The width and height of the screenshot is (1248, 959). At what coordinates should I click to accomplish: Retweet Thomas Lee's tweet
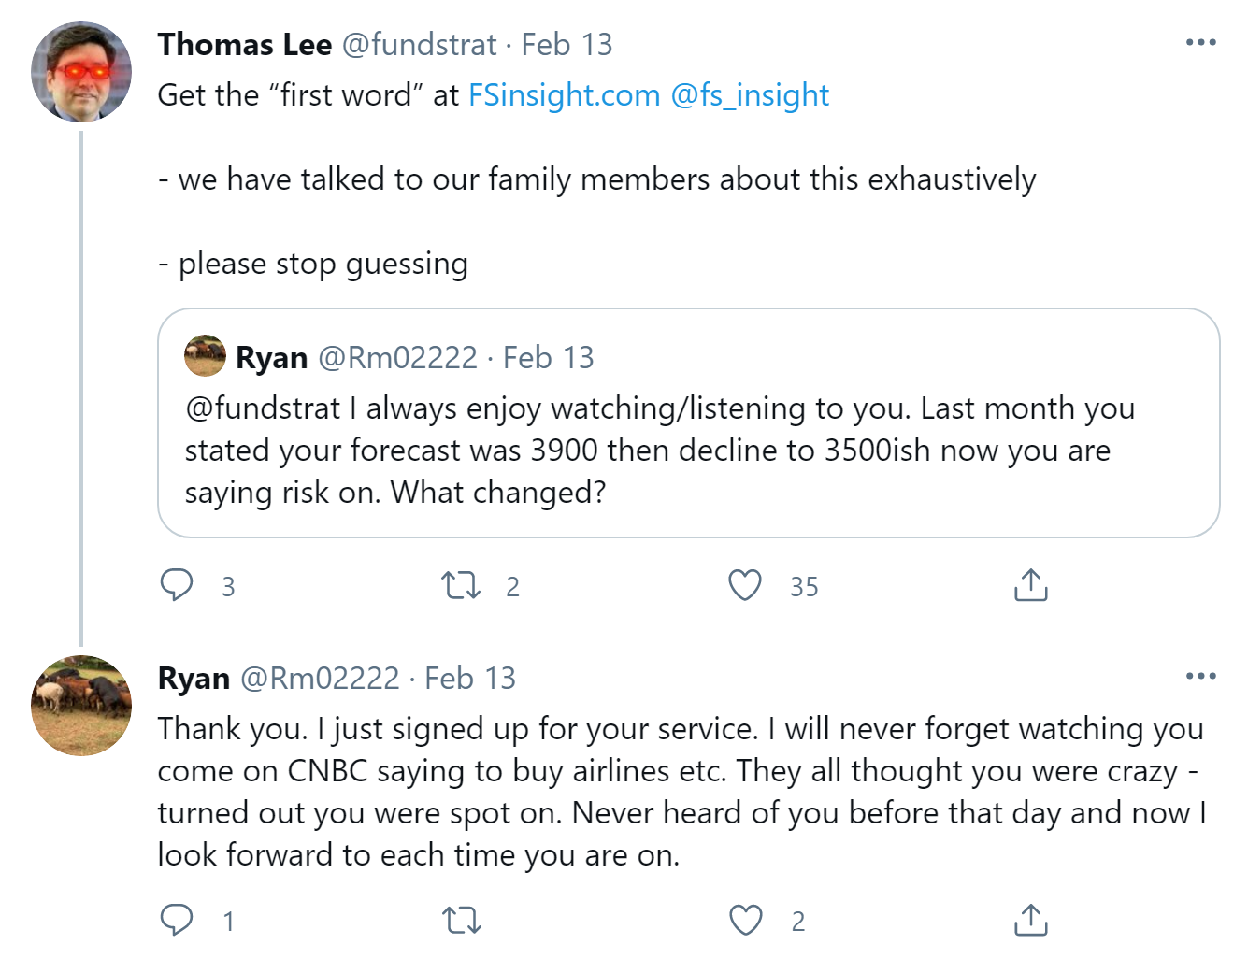click(x=461, y=585)
